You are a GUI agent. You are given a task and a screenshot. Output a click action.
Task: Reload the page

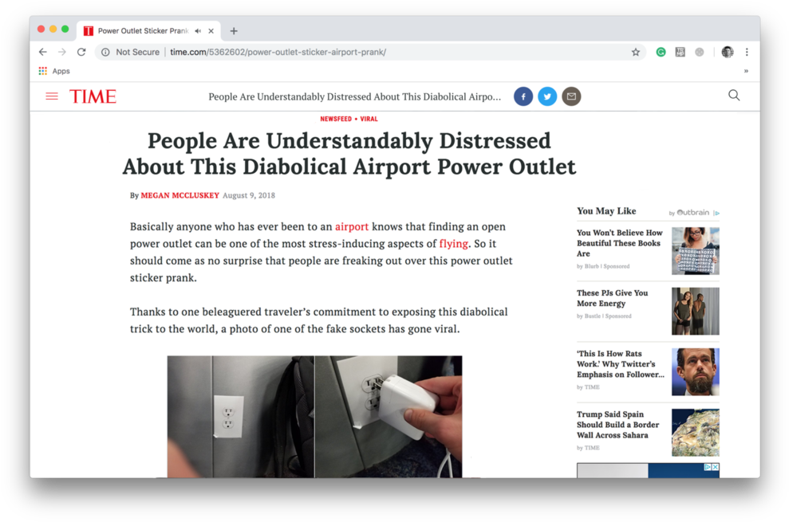point(81,52)
